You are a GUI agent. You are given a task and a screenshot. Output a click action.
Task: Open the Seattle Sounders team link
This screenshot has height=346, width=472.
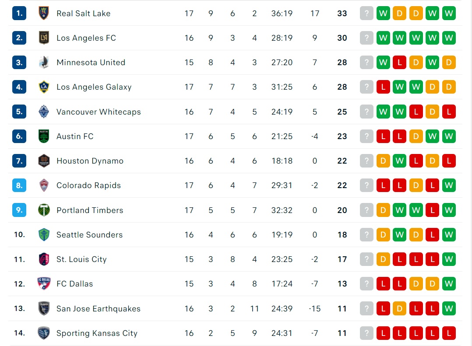click(89, 235)
